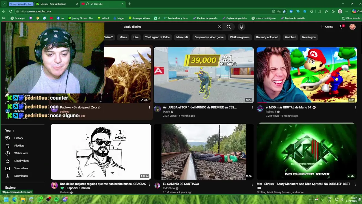Expand the You section chevron
362x204 pixels.
pyautogui.click(x=13, y=131)
